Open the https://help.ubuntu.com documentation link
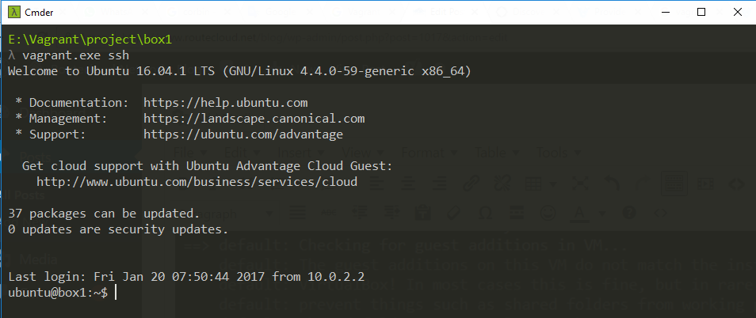Screen dimensions: 756x318 point(226,103)
